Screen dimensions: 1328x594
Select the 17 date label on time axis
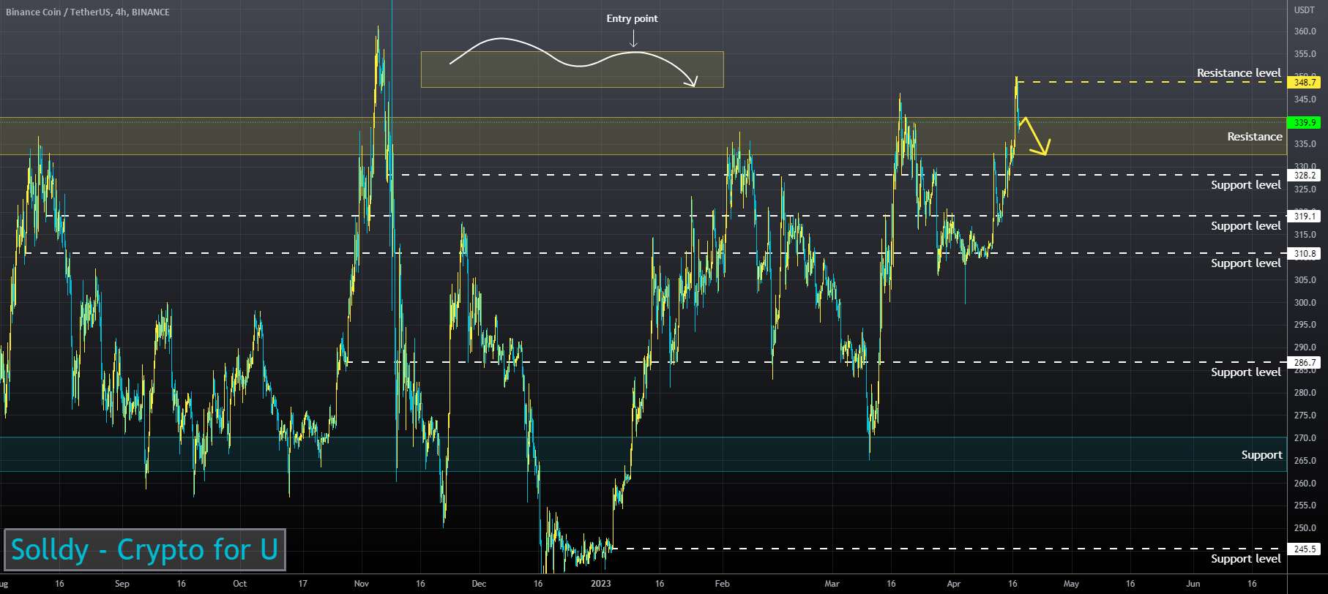click(x=302, y=584)
